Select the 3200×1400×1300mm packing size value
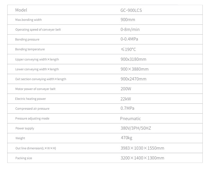 [x=142, y=158]
